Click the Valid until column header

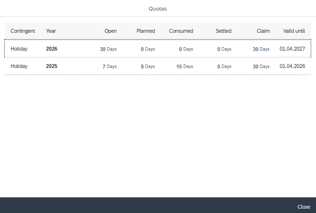point(294,31)
